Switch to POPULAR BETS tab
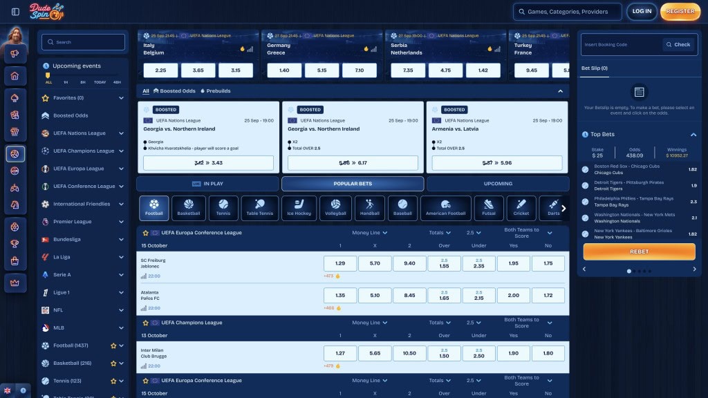This screenshot has height=398, width=708. click(x=353, y=184)
